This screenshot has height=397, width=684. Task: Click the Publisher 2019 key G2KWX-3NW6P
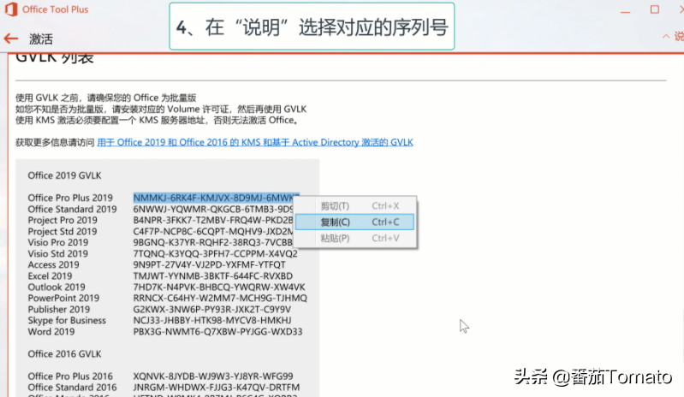(x=212, y=310)
